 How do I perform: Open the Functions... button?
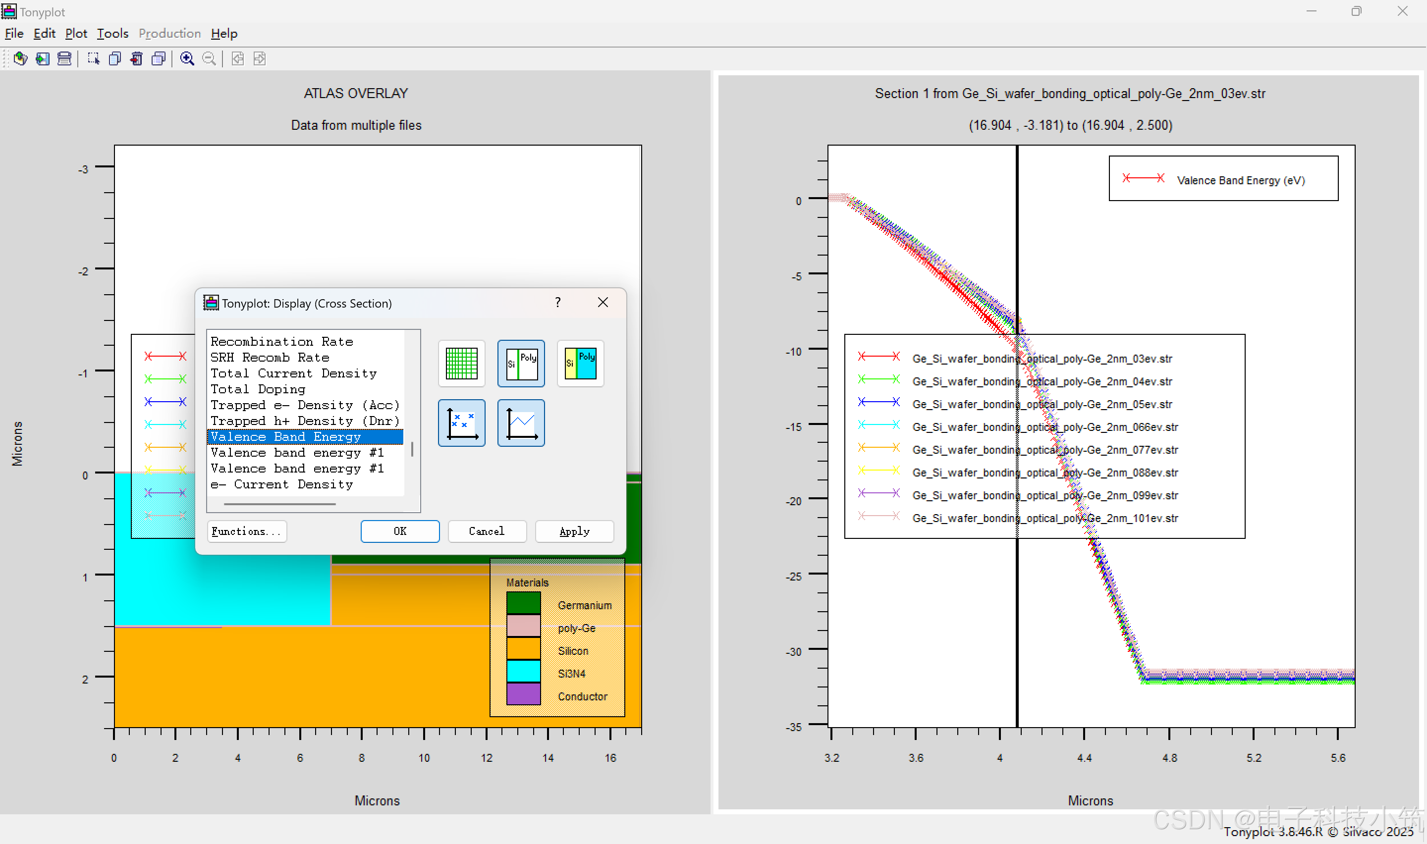point(246,531)
